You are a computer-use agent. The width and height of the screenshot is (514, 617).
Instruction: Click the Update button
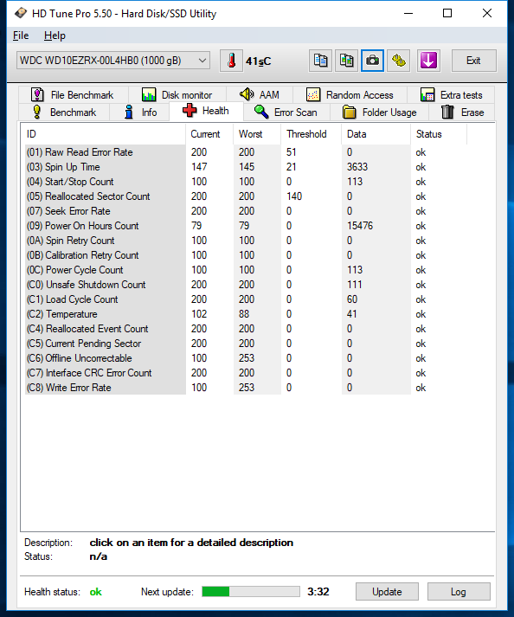(x=387, y=591)
